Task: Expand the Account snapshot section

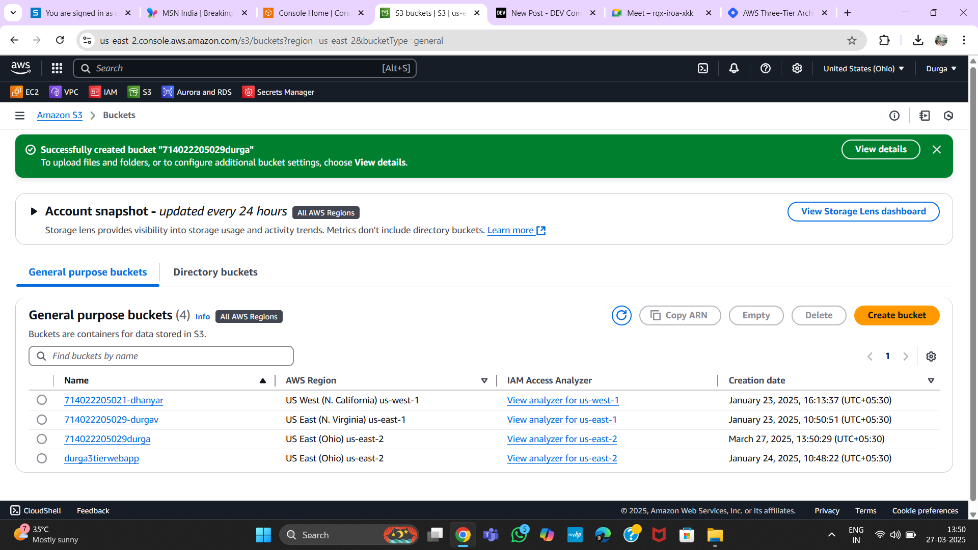Action: pos(34,211)
